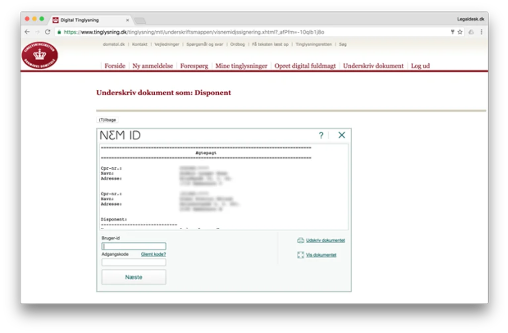Focus the Adgangskode password field
The height and width of the screenshot is (333, 508).
(x=134, y=262)
